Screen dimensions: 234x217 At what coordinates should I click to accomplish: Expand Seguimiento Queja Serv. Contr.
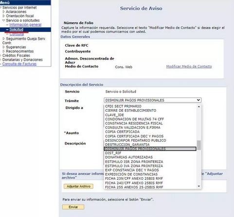[4, 39]
